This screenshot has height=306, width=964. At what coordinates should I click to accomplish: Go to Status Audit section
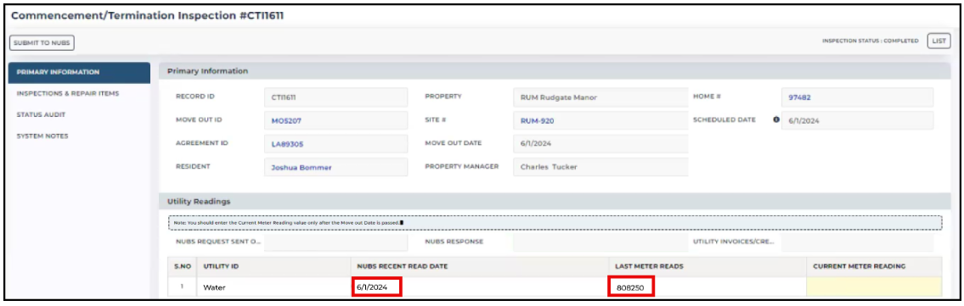(x=41, y=114)
